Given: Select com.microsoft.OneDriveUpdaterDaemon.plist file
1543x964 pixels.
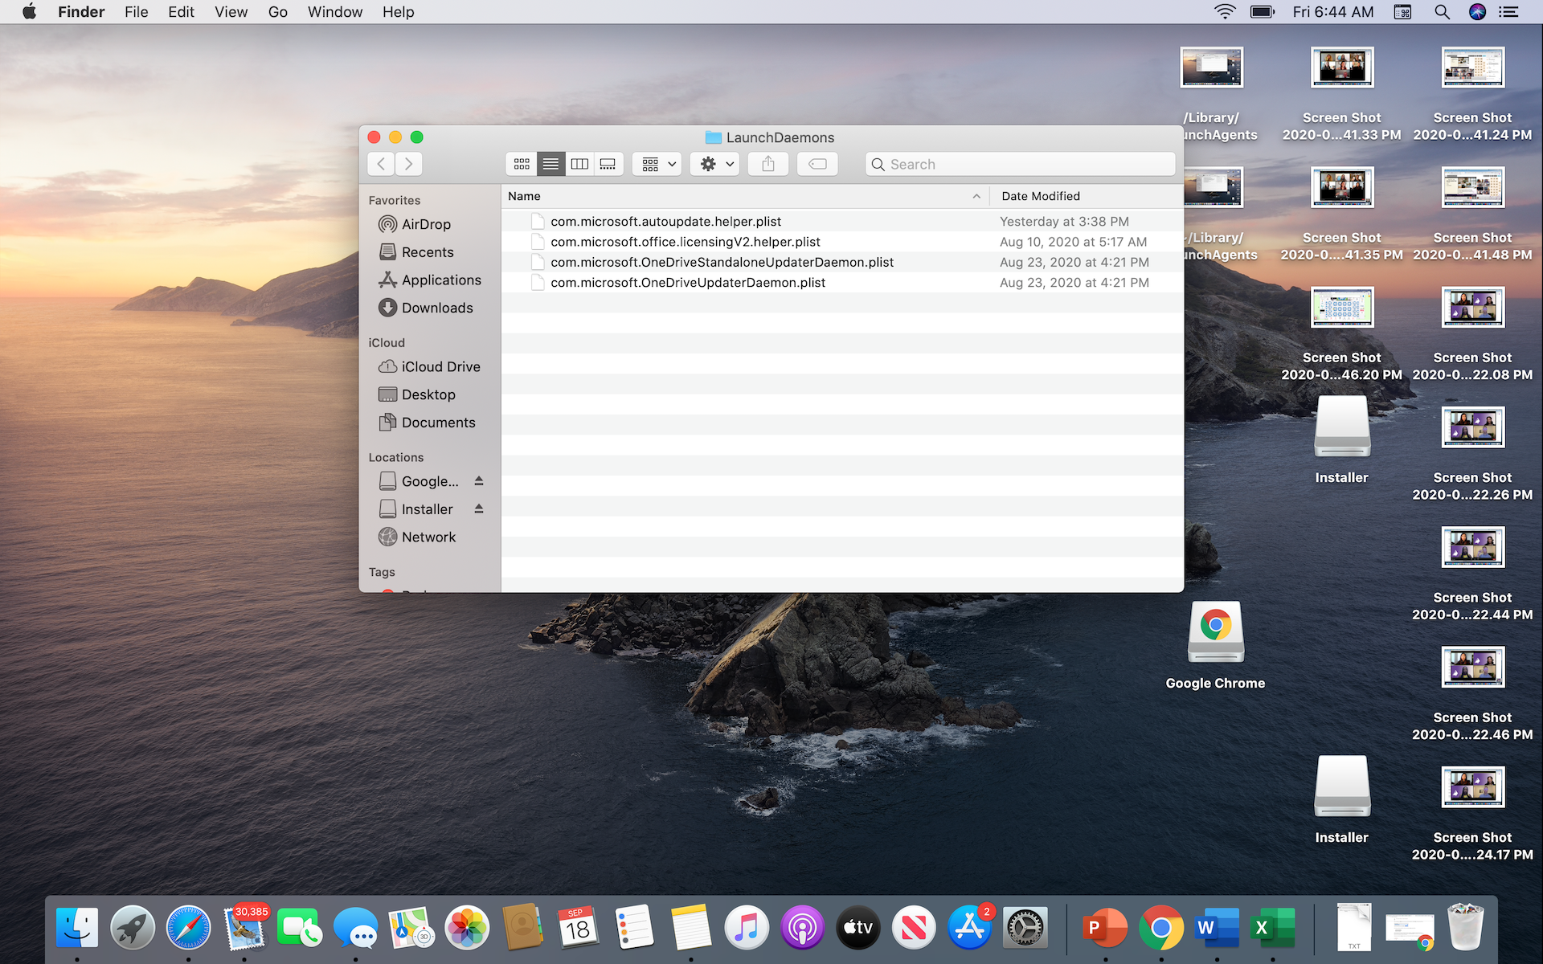Looking at the screenshot, I should (688, 283).
